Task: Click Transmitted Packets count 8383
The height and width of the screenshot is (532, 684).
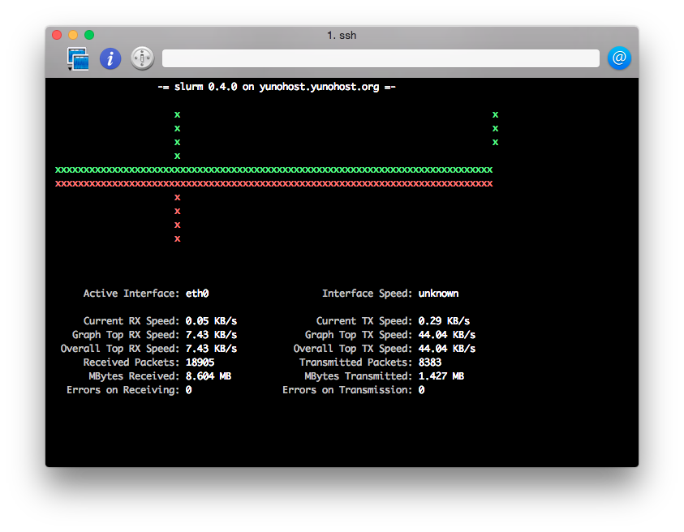Action: (x=430, y=363)
